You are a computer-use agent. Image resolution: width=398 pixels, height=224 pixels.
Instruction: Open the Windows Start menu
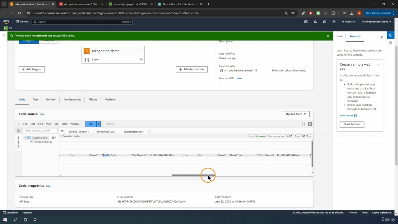click(5, 220)
